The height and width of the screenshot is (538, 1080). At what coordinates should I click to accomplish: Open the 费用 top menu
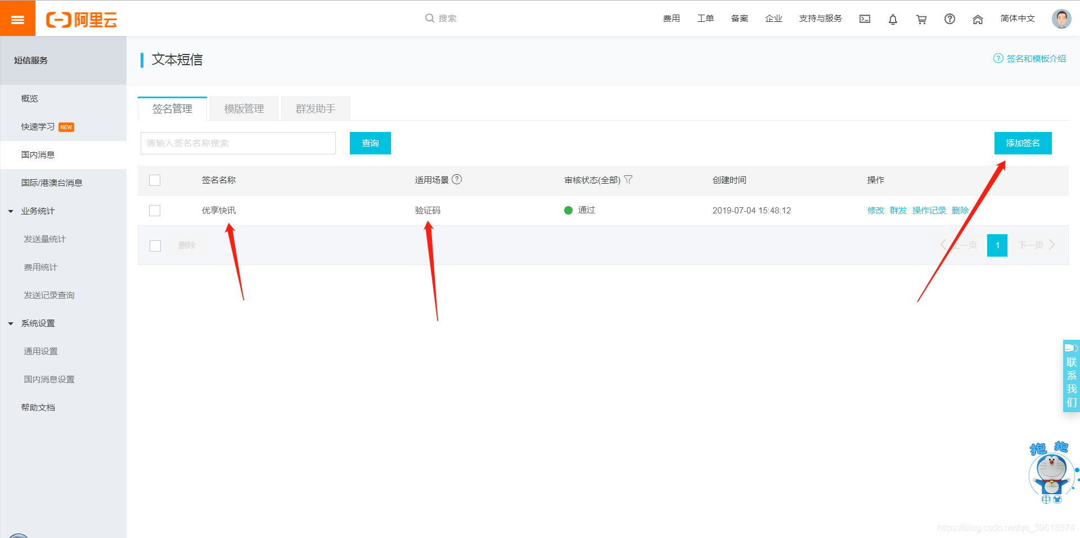coord(671,18)
